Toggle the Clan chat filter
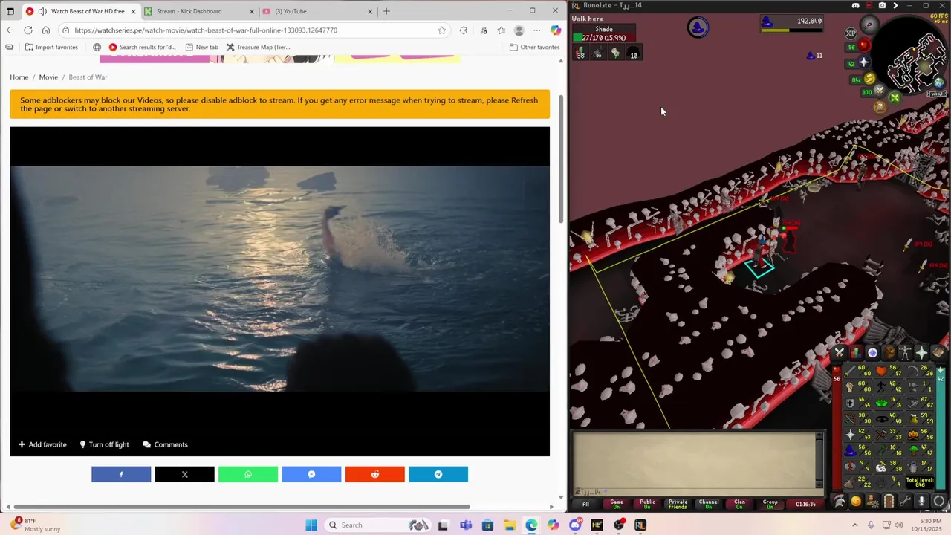951x535 pixels. [739, 504]
